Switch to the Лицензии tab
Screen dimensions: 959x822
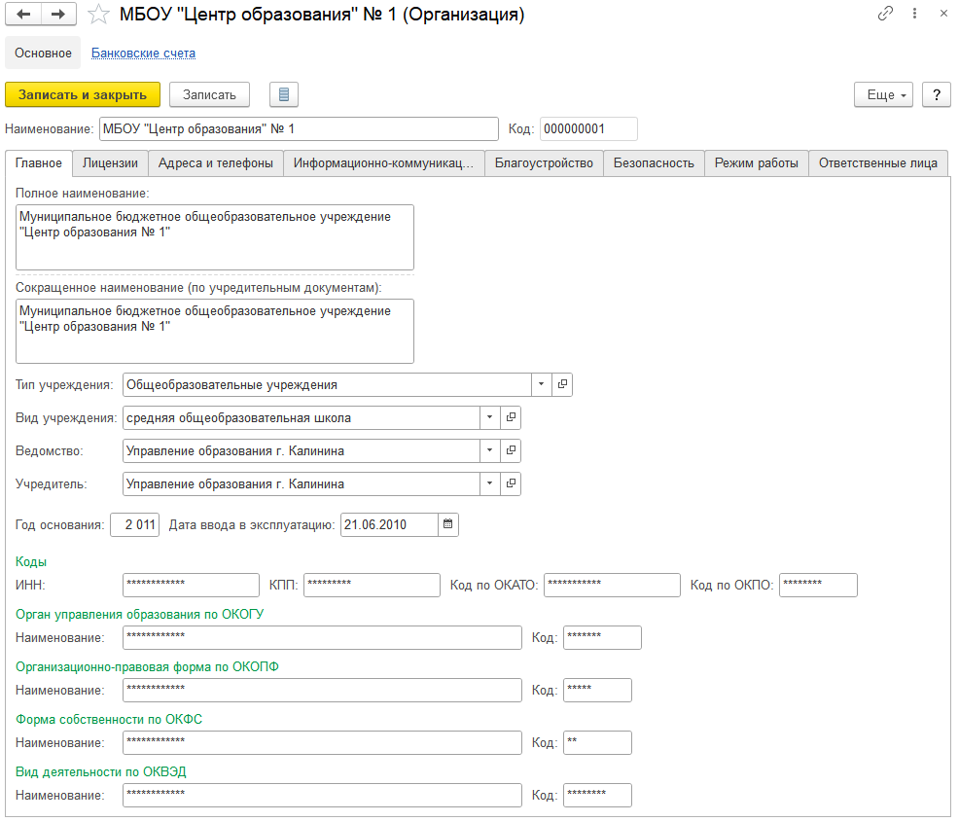110,163
